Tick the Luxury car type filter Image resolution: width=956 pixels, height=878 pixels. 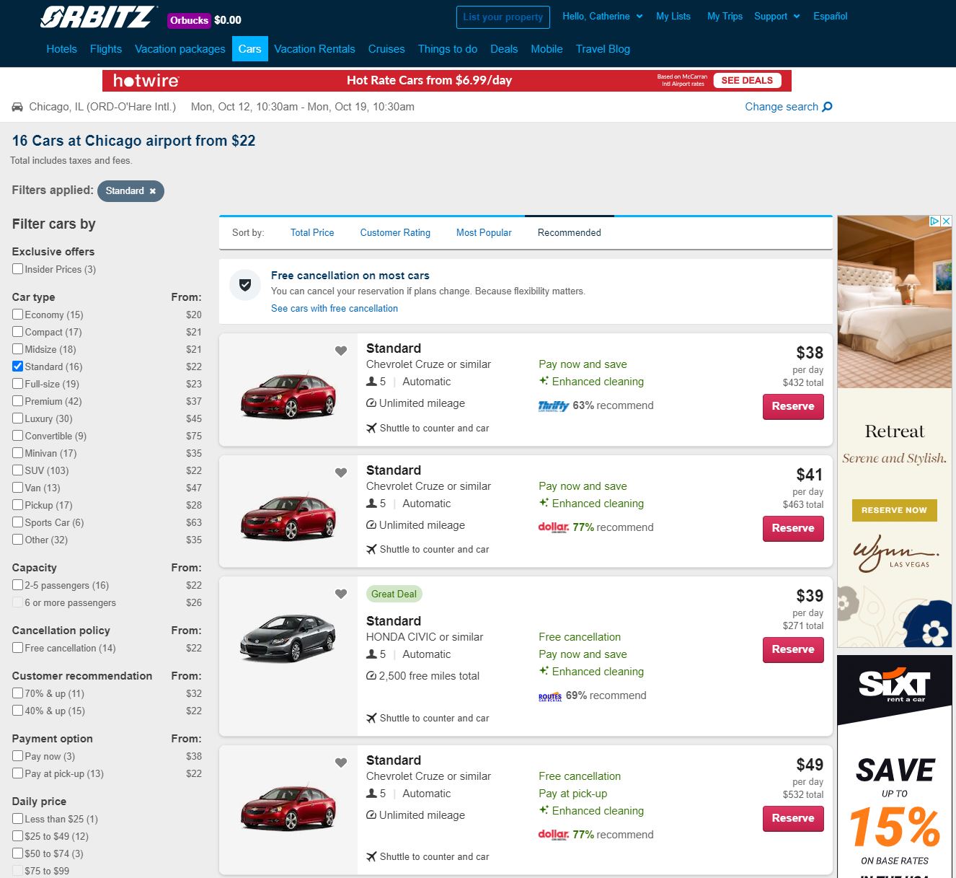coord(18,418)
